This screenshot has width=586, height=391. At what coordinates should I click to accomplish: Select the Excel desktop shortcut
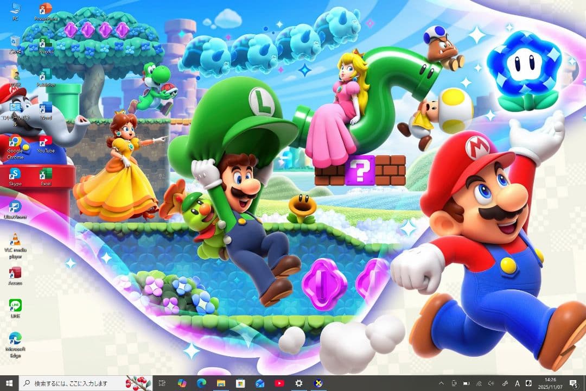pos(46,174)
